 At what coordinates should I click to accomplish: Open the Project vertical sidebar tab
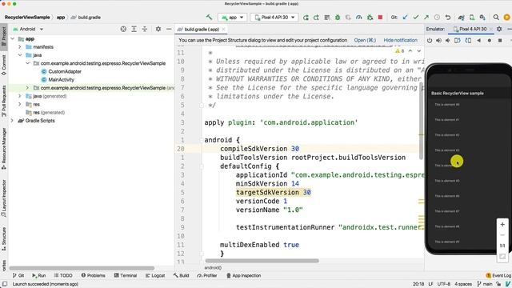[3, 37]
